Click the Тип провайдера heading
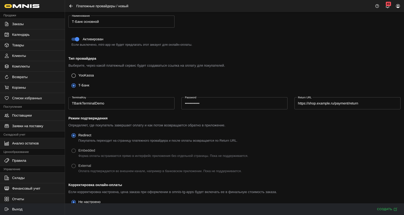The height and width of the screenshot is (215, 404). 82,59
